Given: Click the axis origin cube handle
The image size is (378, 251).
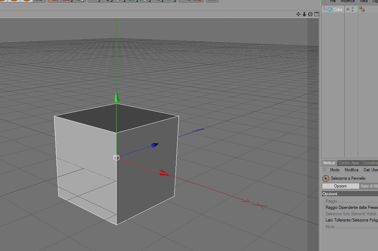Looking at the screenshot, I should 116,158.
